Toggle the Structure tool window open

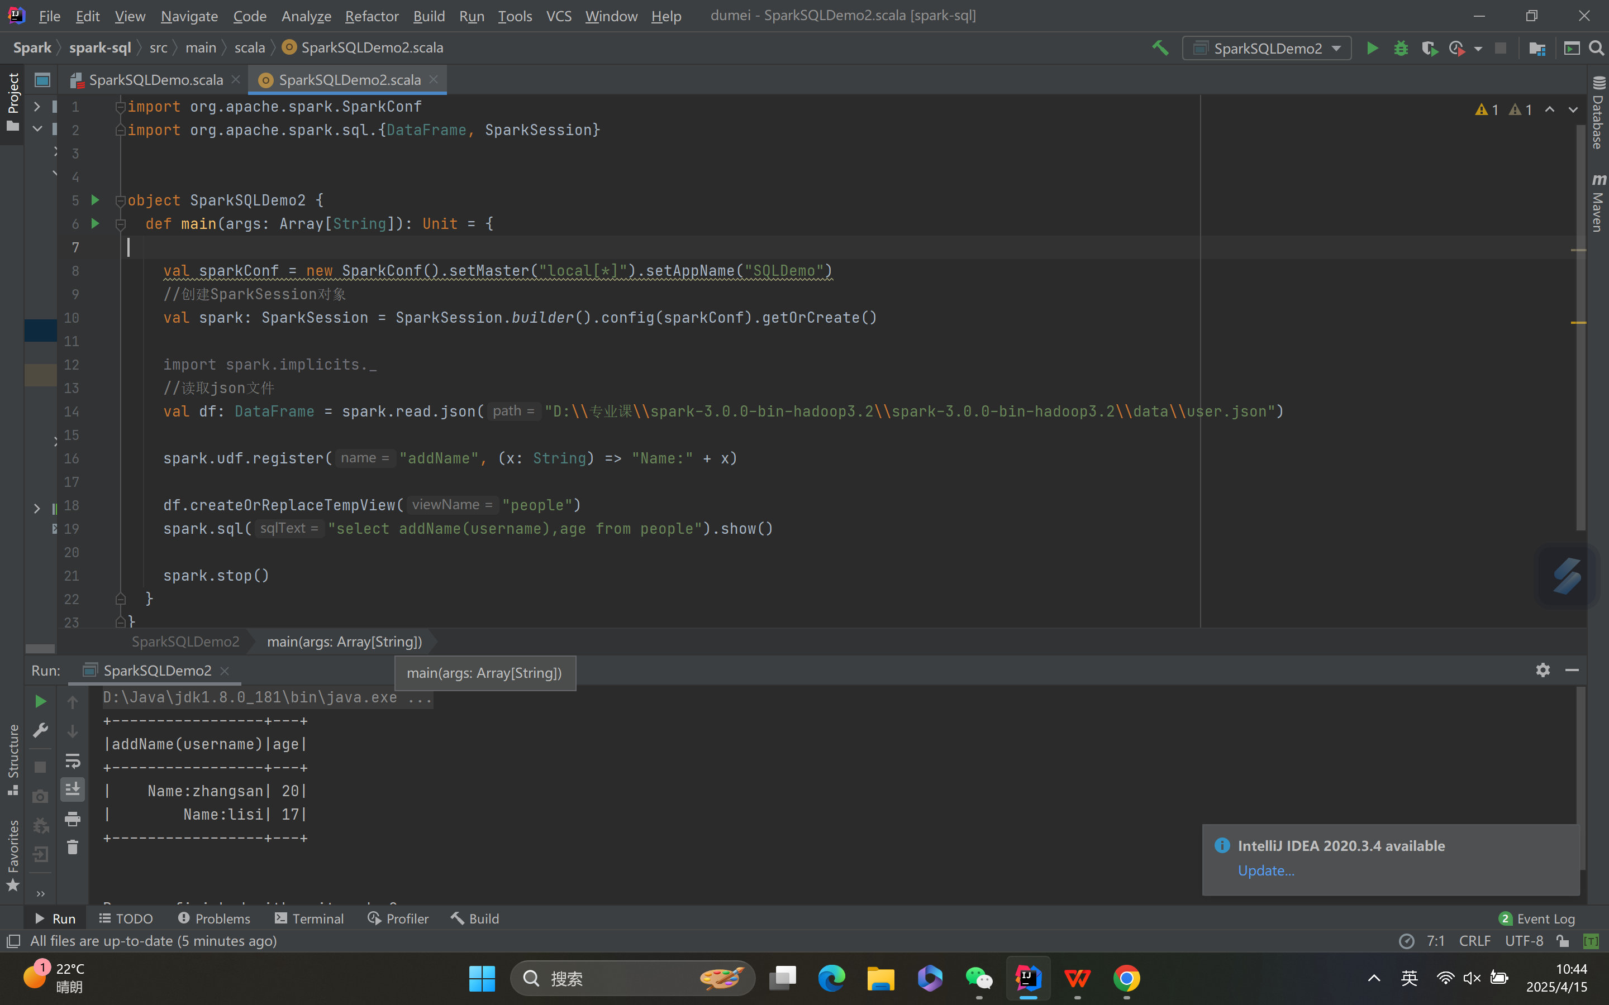pyautogui.click(x=13, y=751)
